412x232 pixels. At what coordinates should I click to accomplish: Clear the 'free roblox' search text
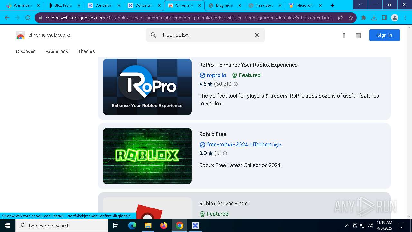point(257,35)
